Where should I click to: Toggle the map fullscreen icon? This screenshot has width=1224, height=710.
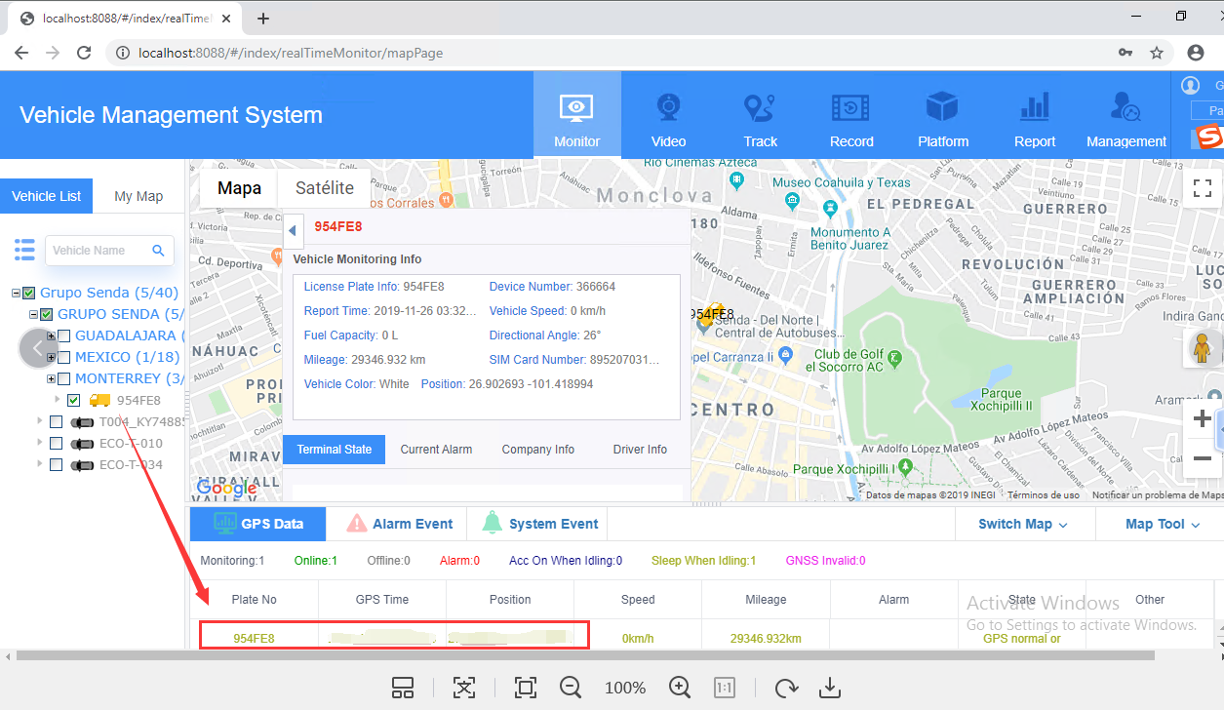coord(1203,187)
